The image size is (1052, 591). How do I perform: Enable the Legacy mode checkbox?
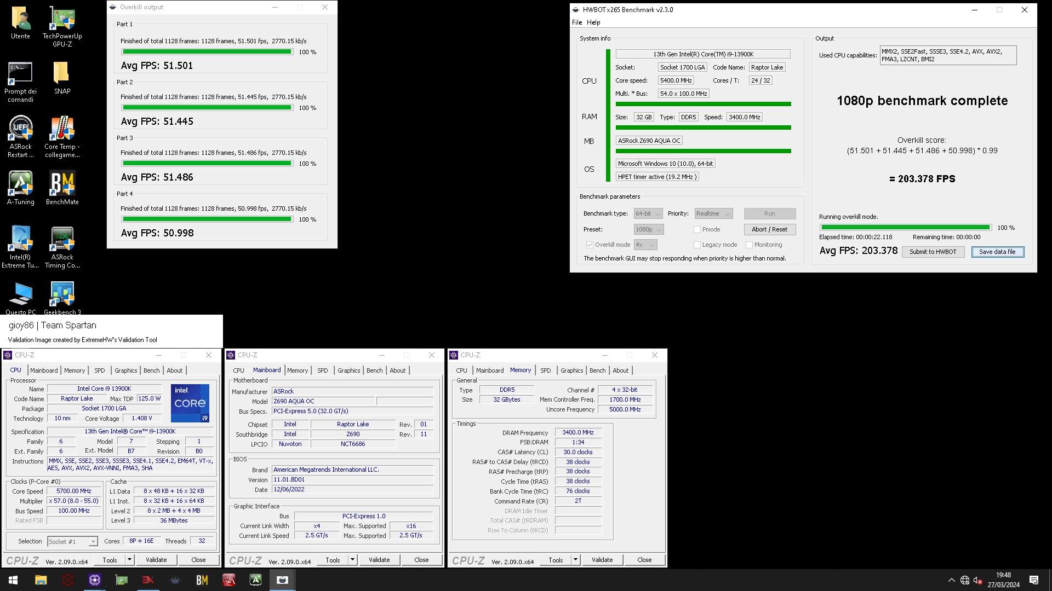(x=697, y=245)
